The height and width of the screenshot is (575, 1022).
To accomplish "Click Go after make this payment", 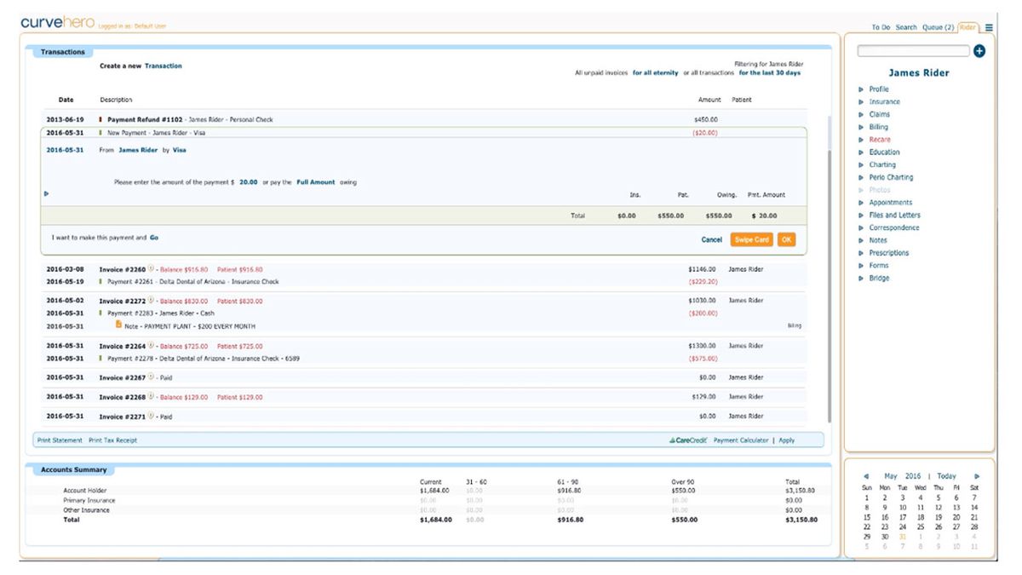I will [154, 238].
